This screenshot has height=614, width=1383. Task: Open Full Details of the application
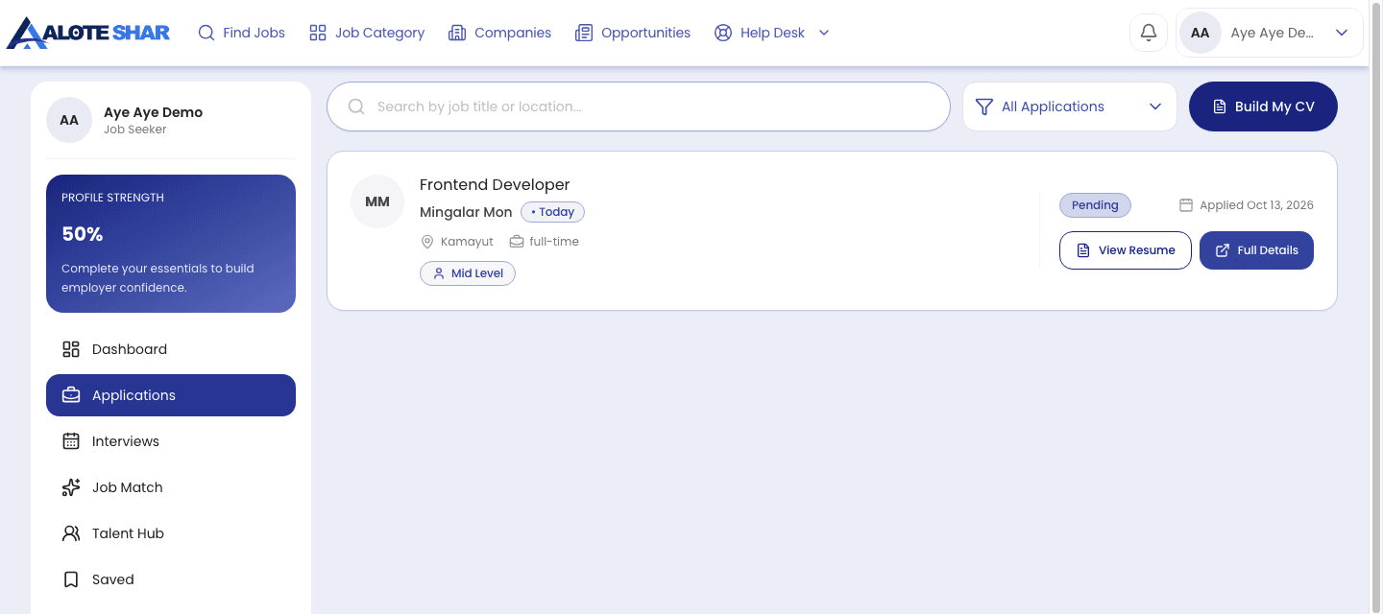tap(1256, 250)
